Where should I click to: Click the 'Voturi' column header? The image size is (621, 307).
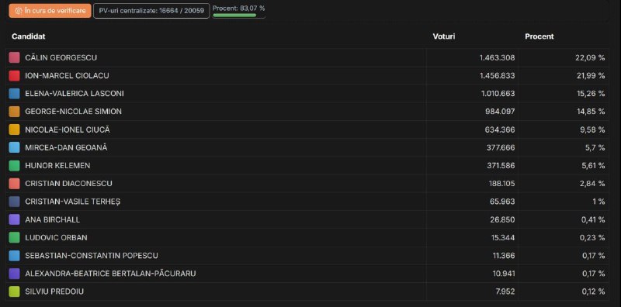click(x=444, y=36)
